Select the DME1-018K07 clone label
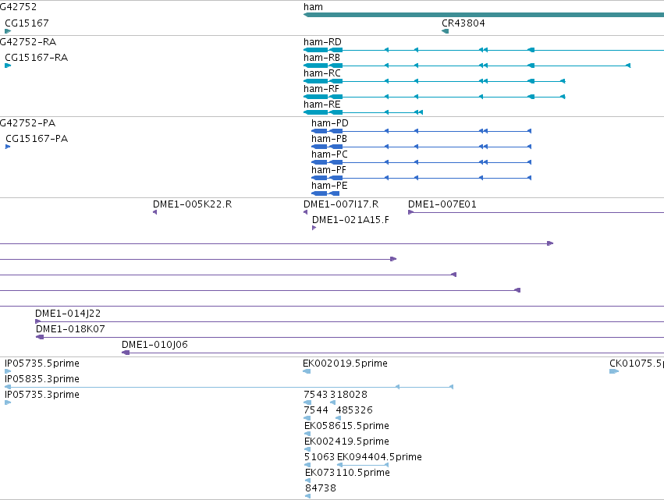 click(x=70, y=329)
